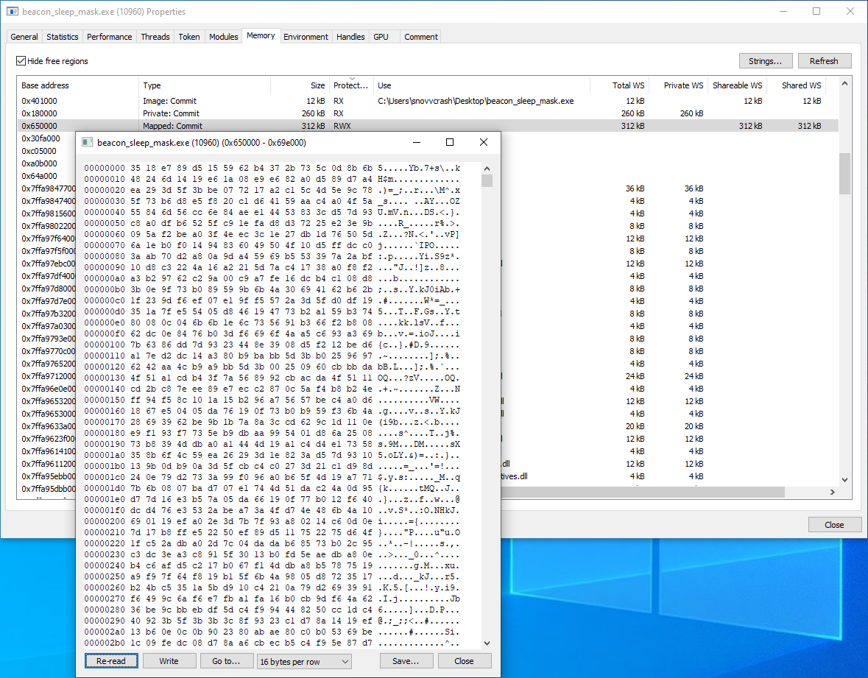
Task: Switch to the Handles tab
Action: (x=350, y=37)
